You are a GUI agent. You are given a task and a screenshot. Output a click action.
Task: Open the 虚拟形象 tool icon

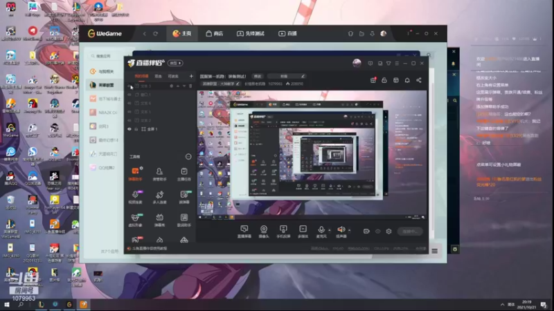point(135,220)
